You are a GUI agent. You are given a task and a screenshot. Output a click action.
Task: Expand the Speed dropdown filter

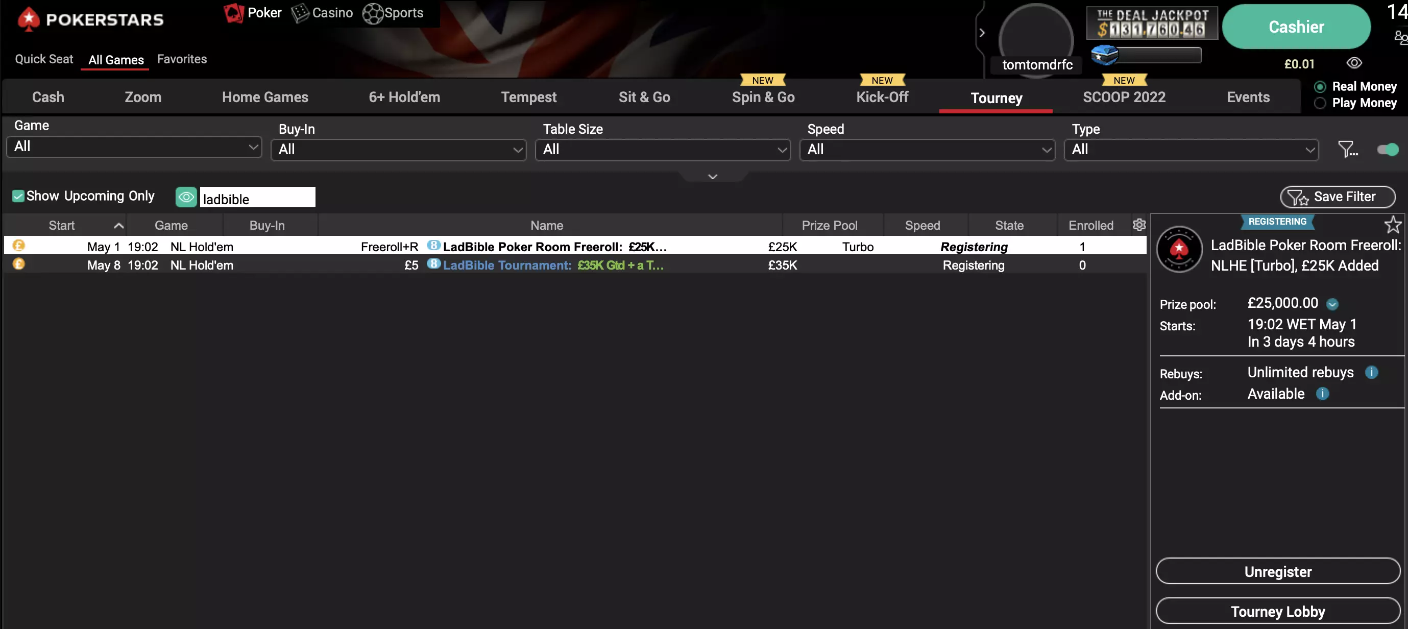point(928,149)
